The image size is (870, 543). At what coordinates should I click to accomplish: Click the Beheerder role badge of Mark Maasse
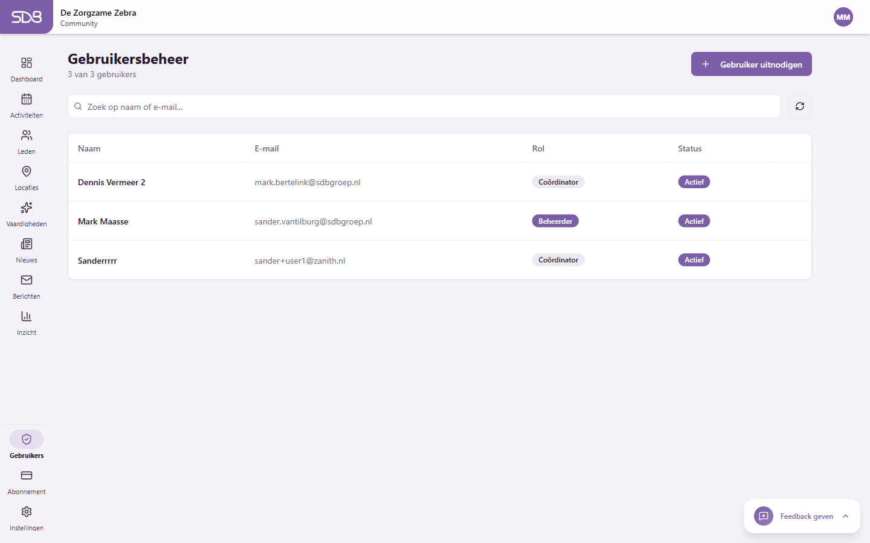(x=555, y=221)
